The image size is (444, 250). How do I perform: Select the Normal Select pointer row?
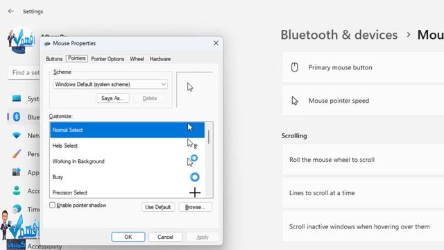[x=127, y=130]
